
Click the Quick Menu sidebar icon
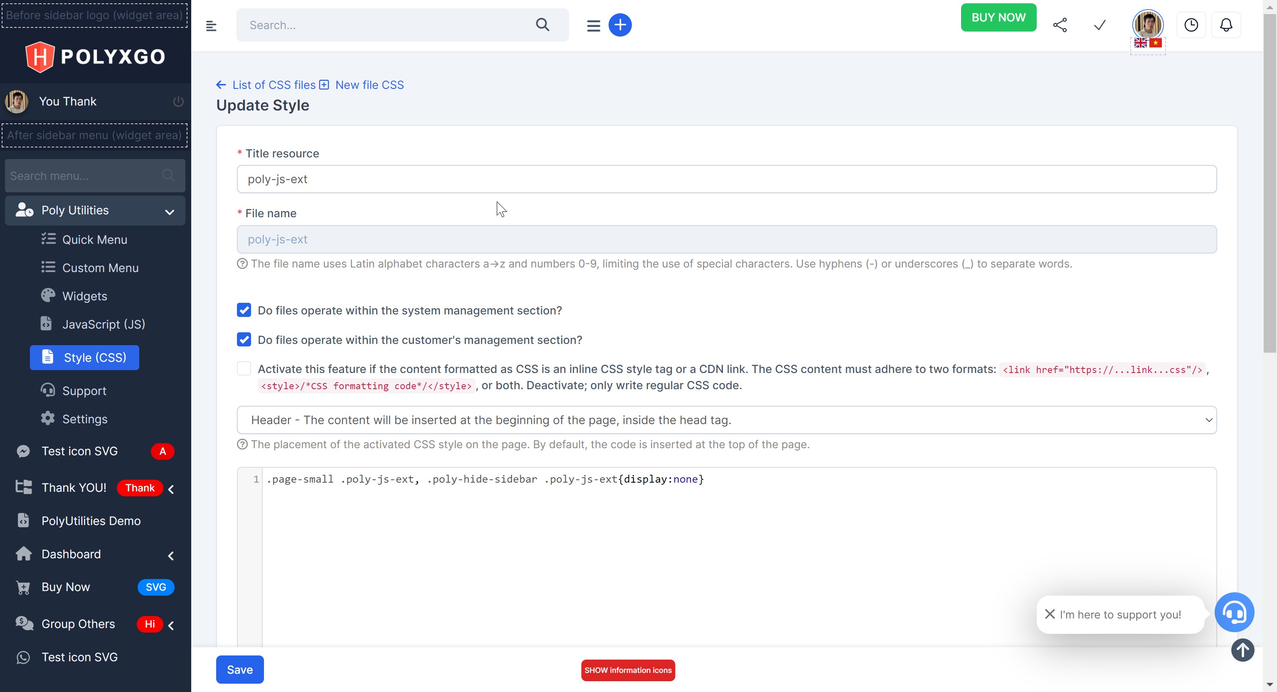[49, 240]
